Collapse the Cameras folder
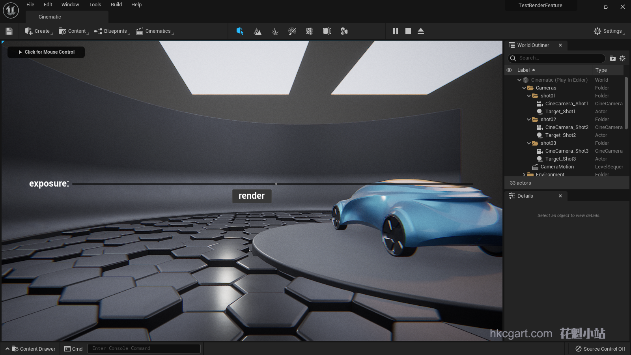 coord(524,88)
